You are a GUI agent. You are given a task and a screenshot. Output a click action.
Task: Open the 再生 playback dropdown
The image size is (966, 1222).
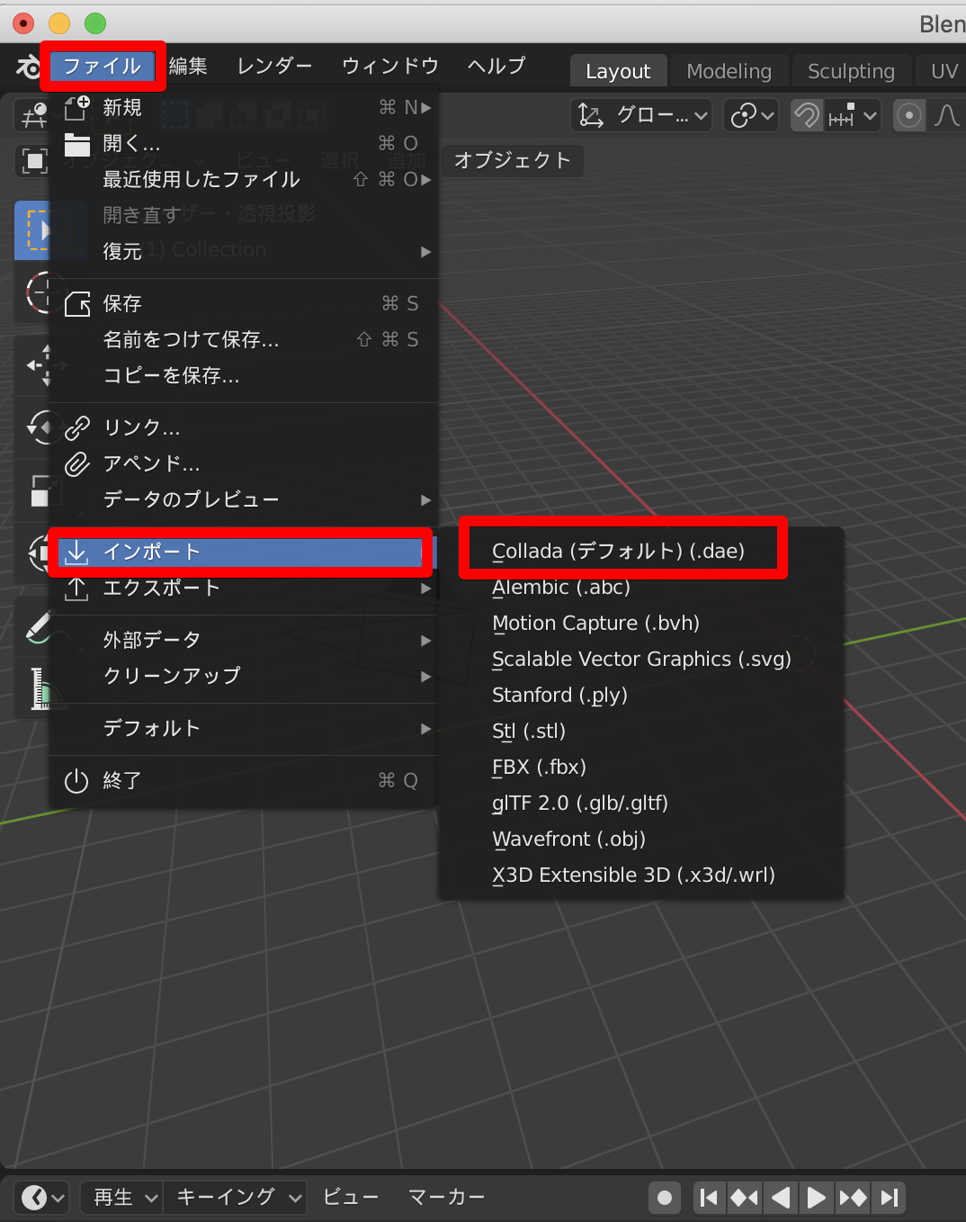124,1198
